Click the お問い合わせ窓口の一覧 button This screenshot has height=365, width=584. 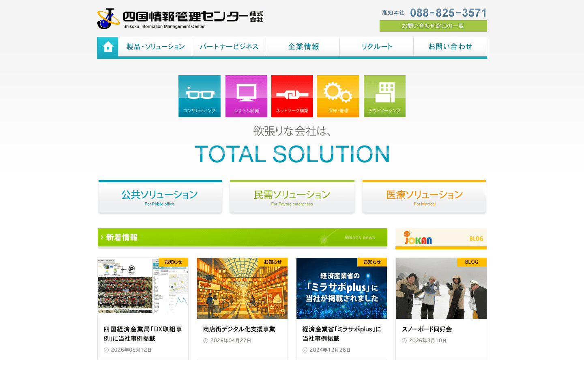[433, 26]
